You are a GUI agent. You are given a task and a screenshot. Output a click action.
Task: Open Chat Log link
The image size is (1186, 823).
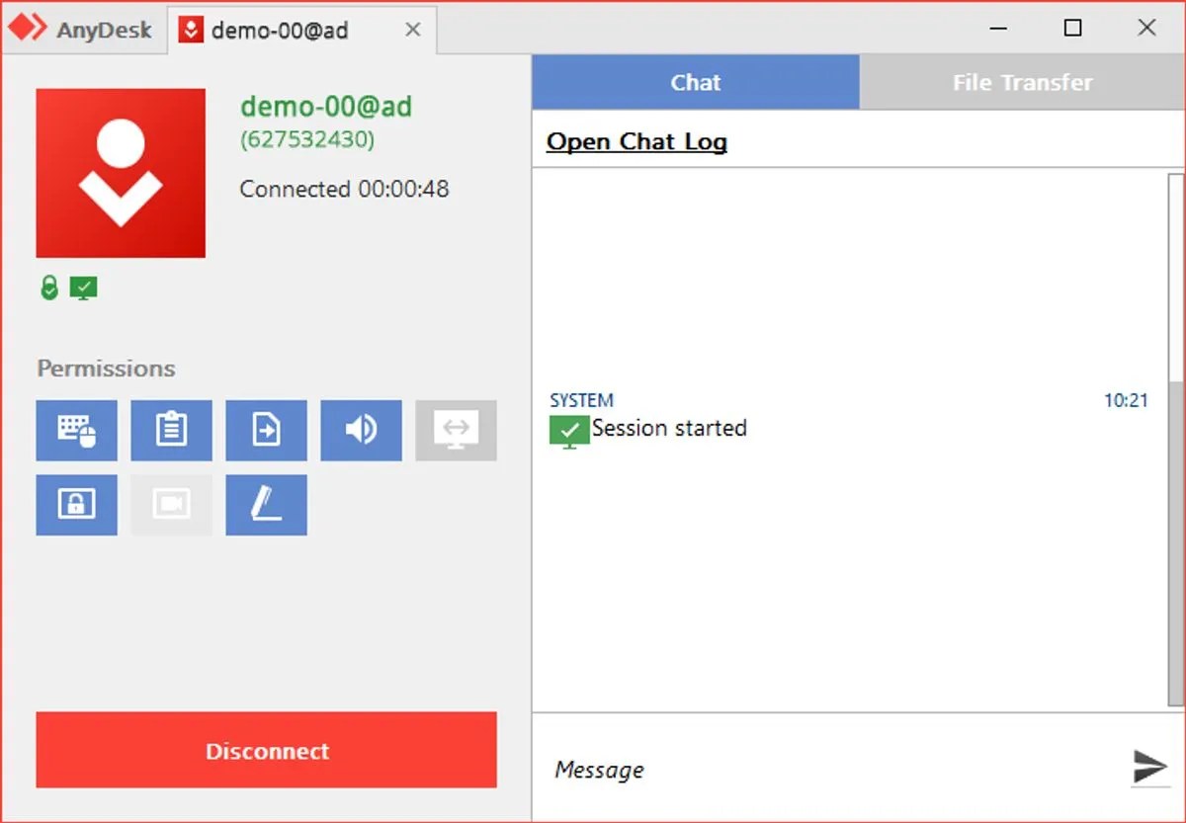pos(636,141)
